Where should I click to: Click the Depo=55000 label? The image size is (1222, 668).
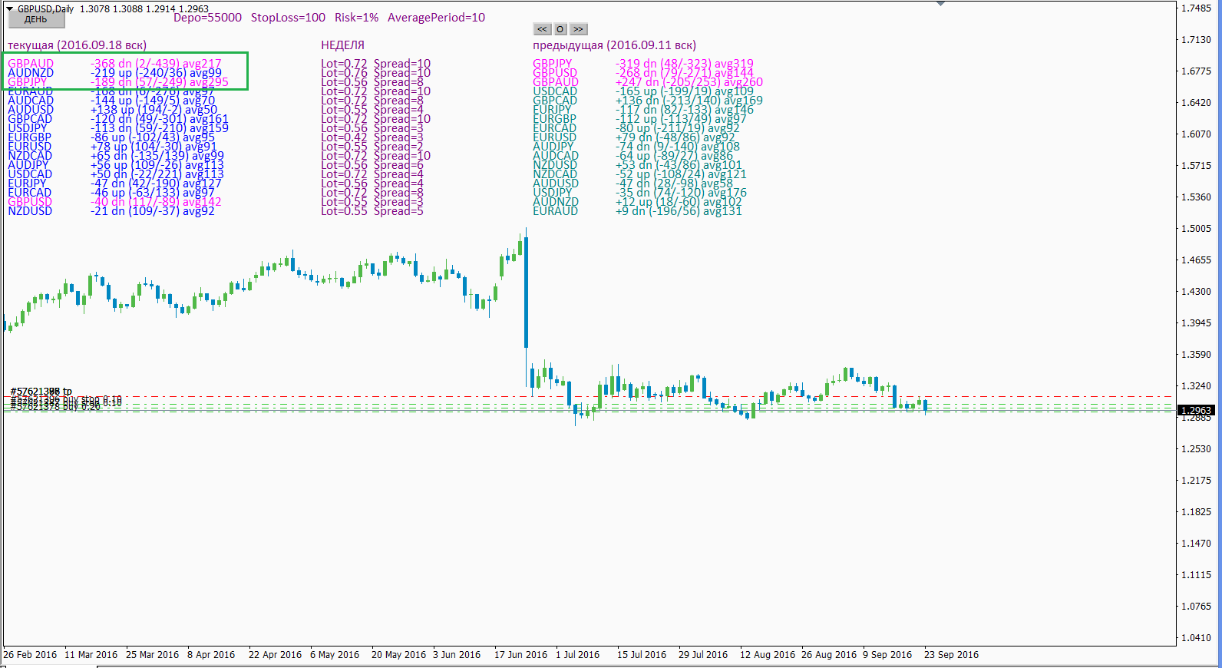207,18
